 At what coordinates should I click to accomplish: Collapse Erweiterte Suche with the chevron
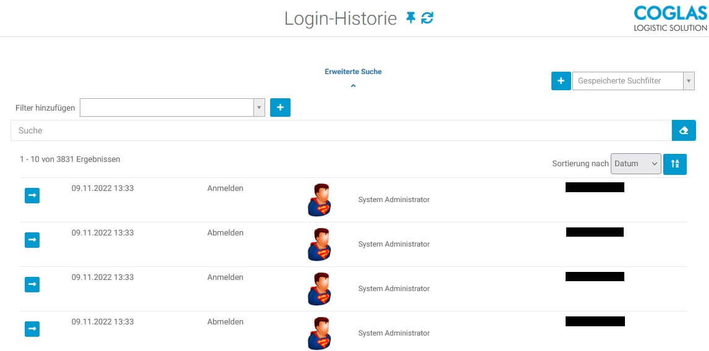point(353,86)
